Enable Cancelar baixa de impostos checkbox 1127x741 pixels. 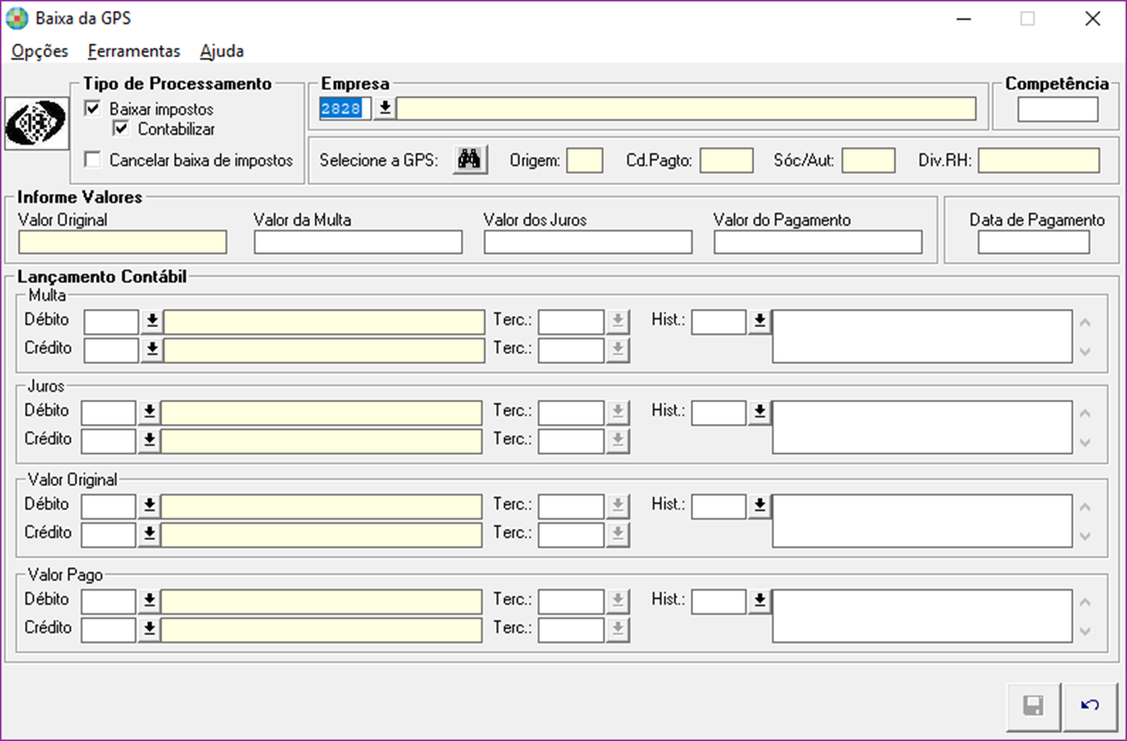click(93, 160)
